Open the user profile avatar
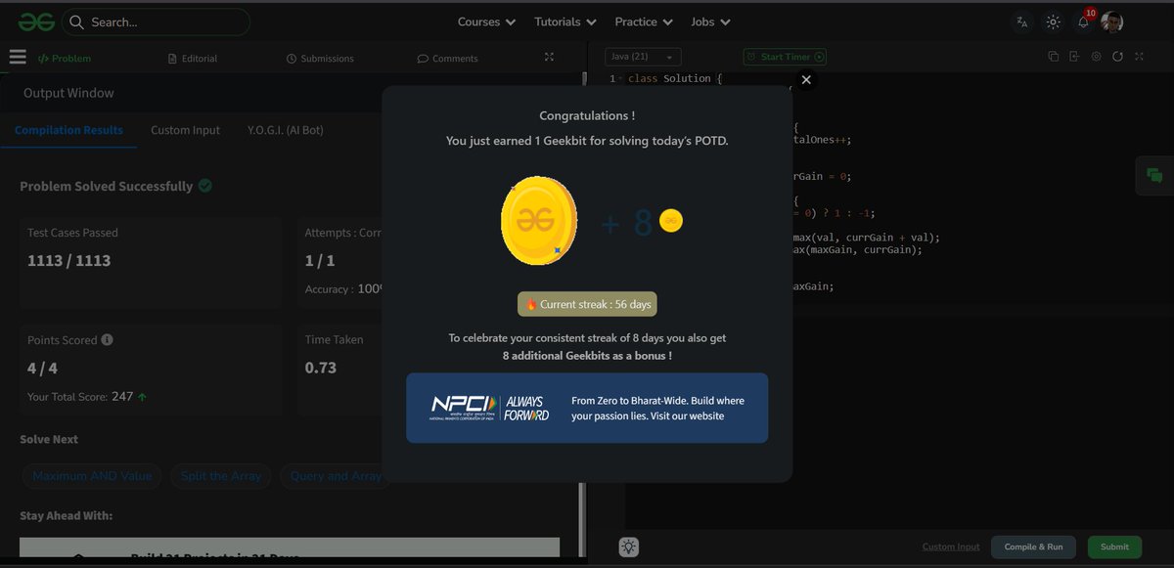The image size is (1174, 568). 1111,22
